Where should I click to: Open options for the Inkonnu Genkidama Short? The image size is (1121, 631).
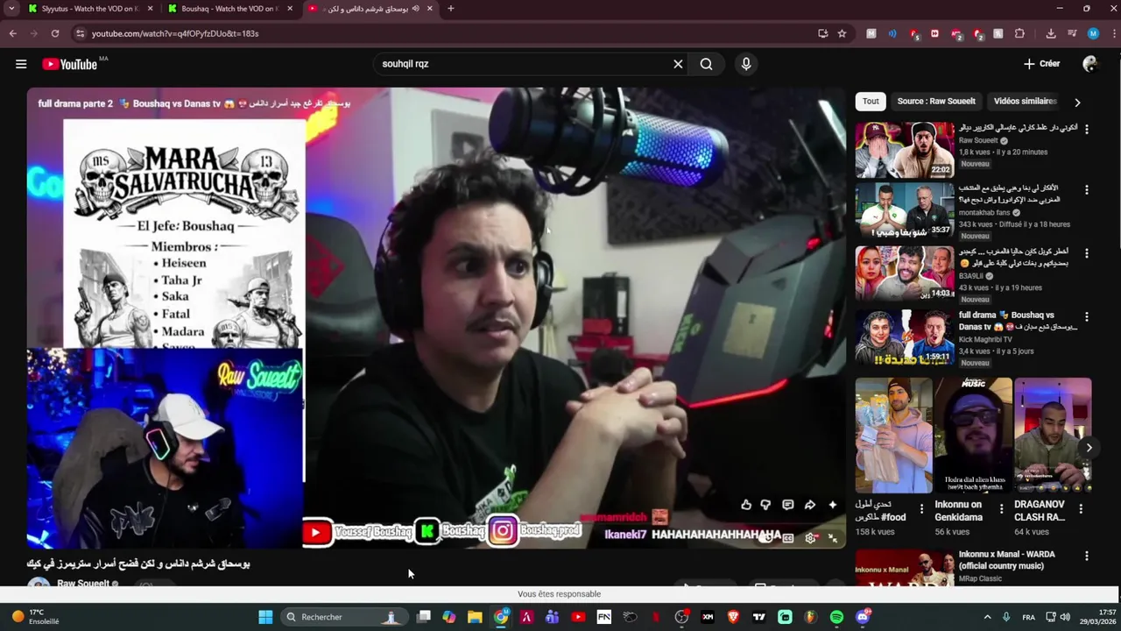point(1001,508)
